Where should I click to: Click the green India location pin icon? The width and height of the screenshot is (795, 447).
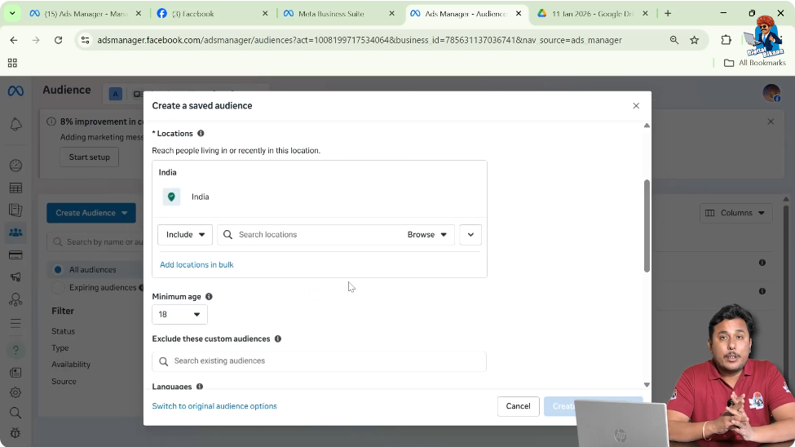click(171, 197)
